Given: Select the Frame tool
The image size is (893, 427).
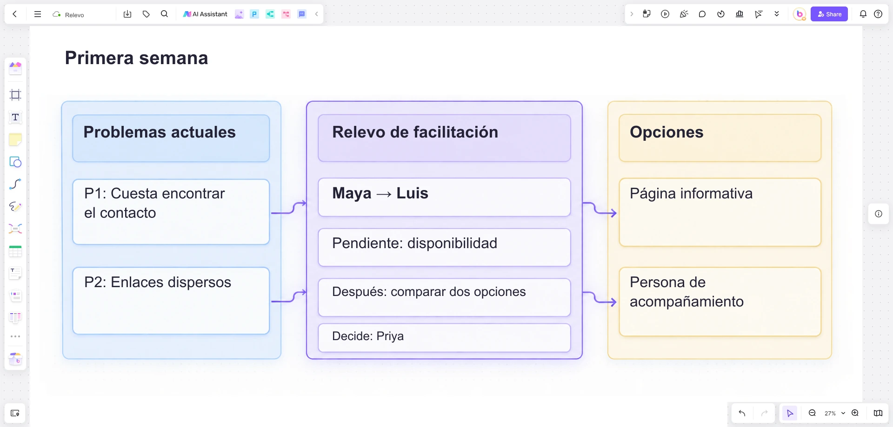Looking at the screenshot, I should [x=15, y=95].
